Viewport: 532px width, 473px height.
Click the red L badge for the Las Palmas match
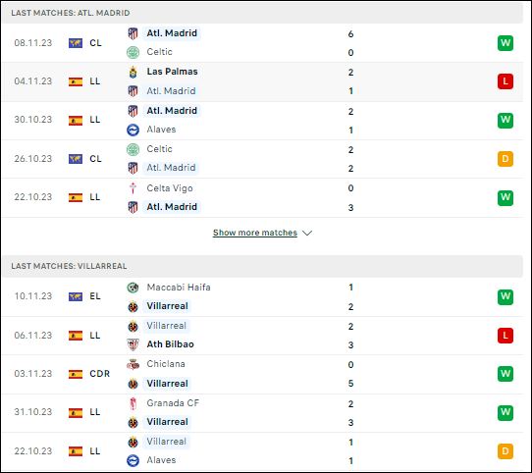point(505,81)
